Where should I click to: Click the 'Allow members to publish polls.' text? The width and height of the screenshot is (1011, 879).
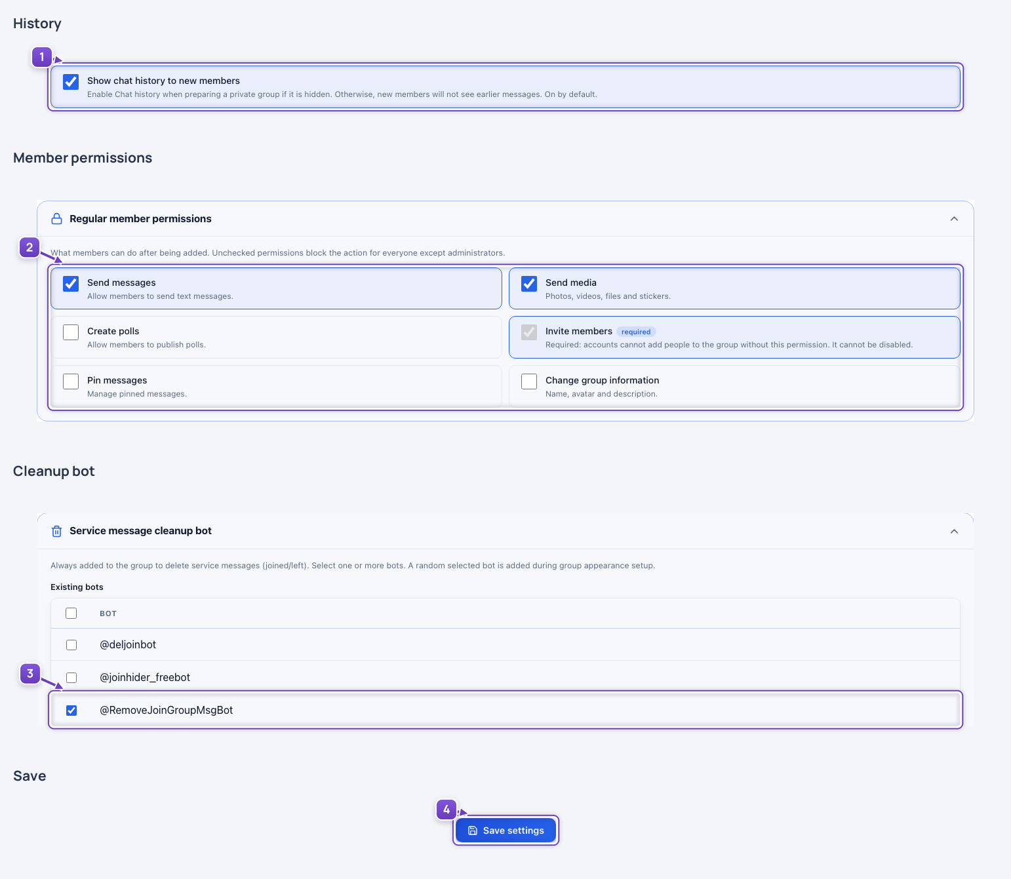click(x=146, y=345)
